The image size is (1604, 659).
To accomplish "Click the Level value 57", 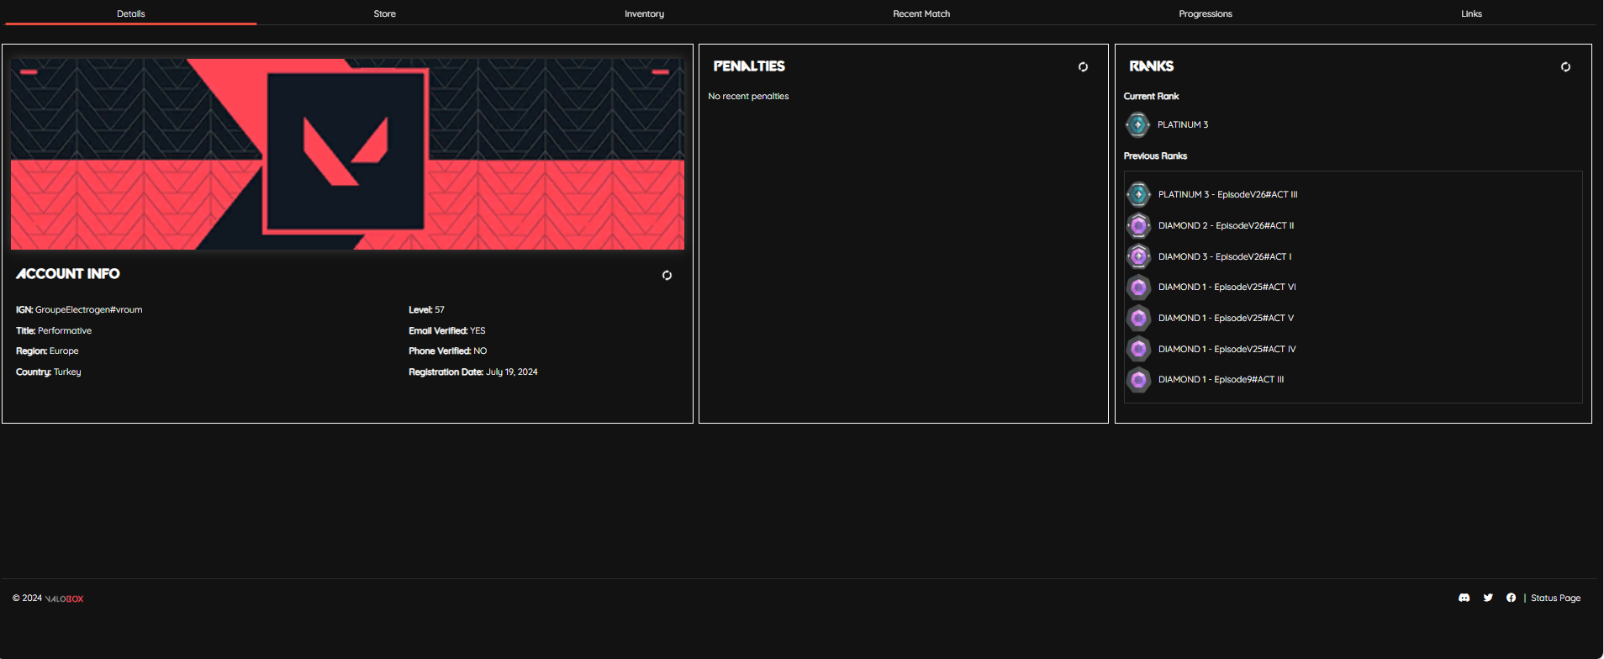I will (x=440, y=310).
